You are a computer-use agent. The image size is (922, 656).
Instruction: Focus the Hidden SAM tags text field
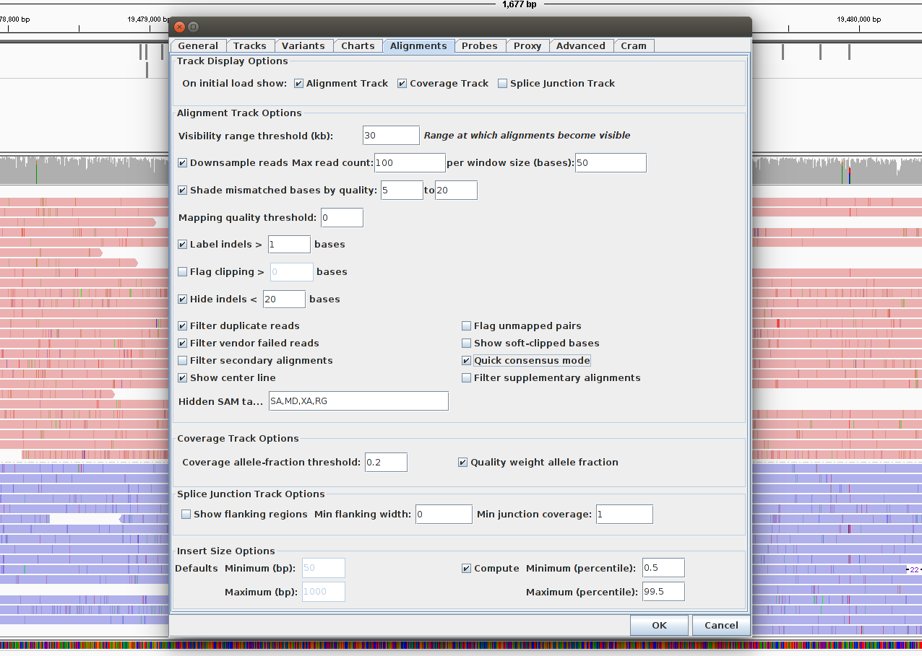358,401
